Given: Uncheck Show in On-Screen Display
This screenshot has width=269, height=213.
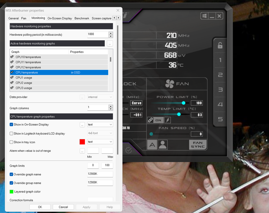Looking at the screenshot, I should 11,124.
